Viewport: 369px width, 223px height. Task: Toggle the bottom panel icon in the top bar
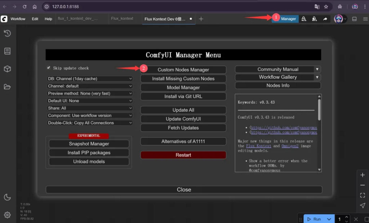tap(354, 19)
